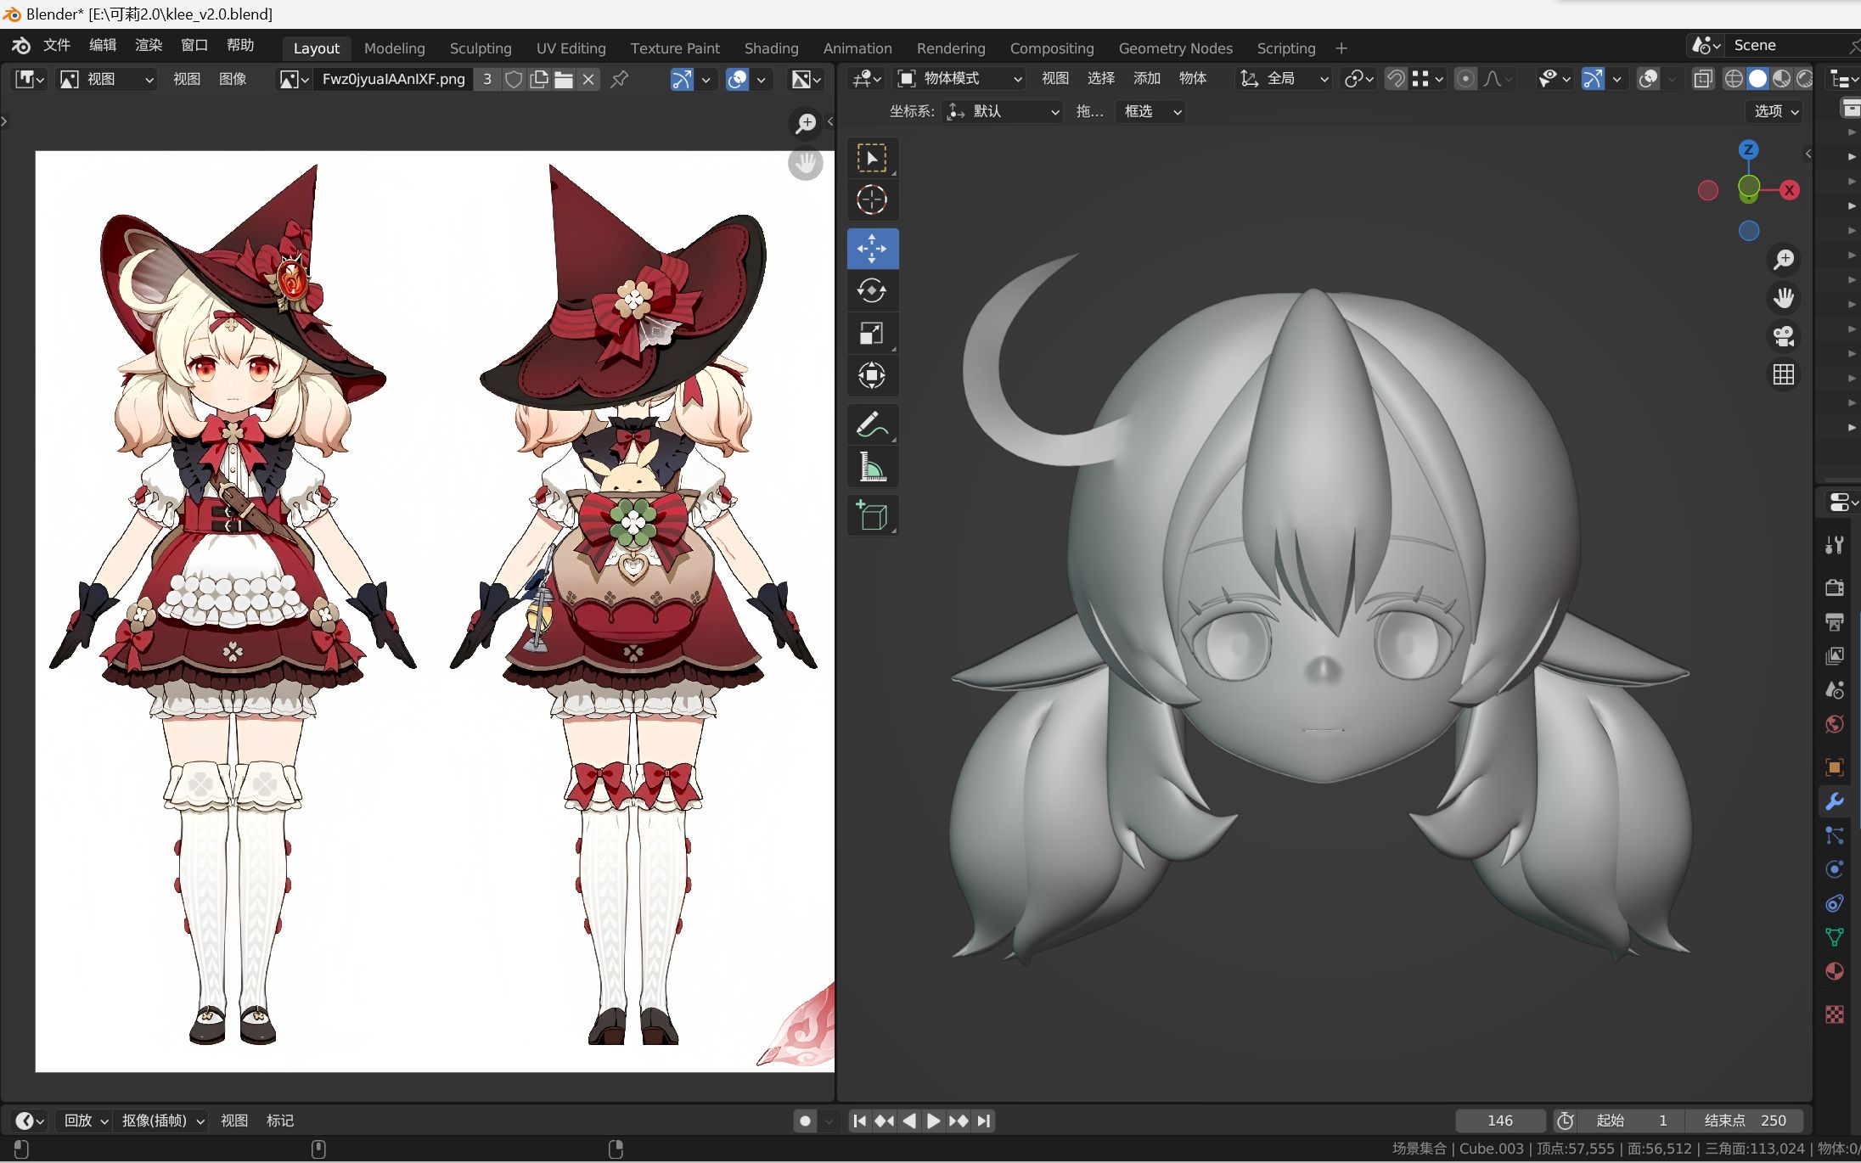Click the open image folder icon
The height and width of the screenshot is (1163, 1861).
(563, 79)
